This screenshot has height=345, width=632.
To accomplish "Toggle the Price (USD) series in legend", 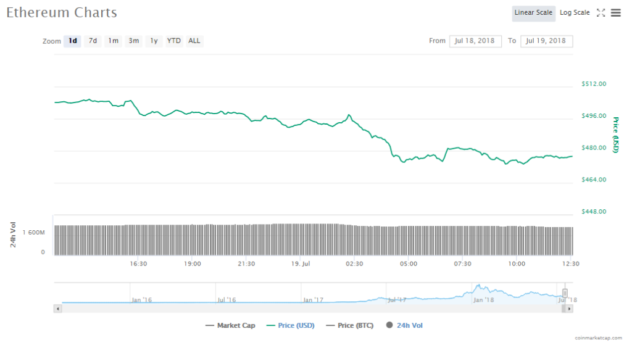I will point(288,325).
